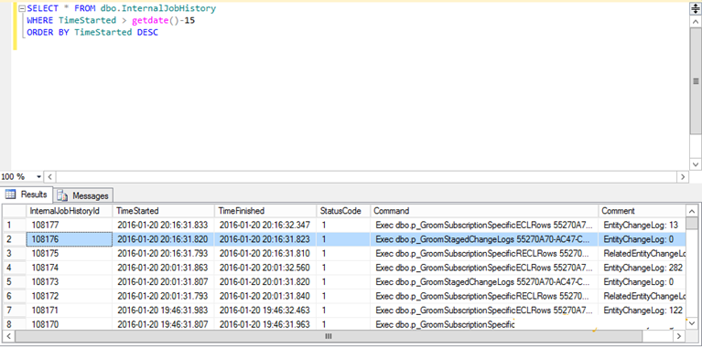The image size is (702, 347).
Task: Click the results grid horizontal scrollbar thumb
Action: coord(328,336)
